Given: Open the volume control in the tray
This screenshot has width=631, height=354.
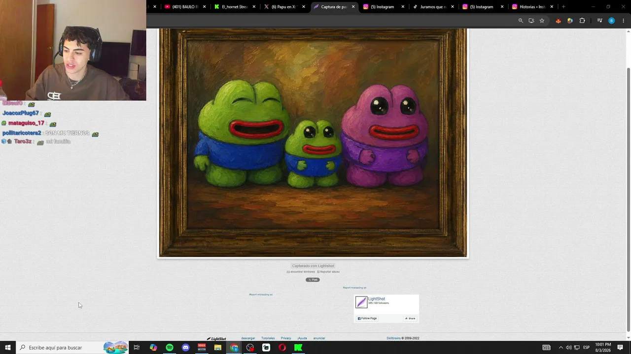Looking at the screenshot, I should click(x=568, y=348).
